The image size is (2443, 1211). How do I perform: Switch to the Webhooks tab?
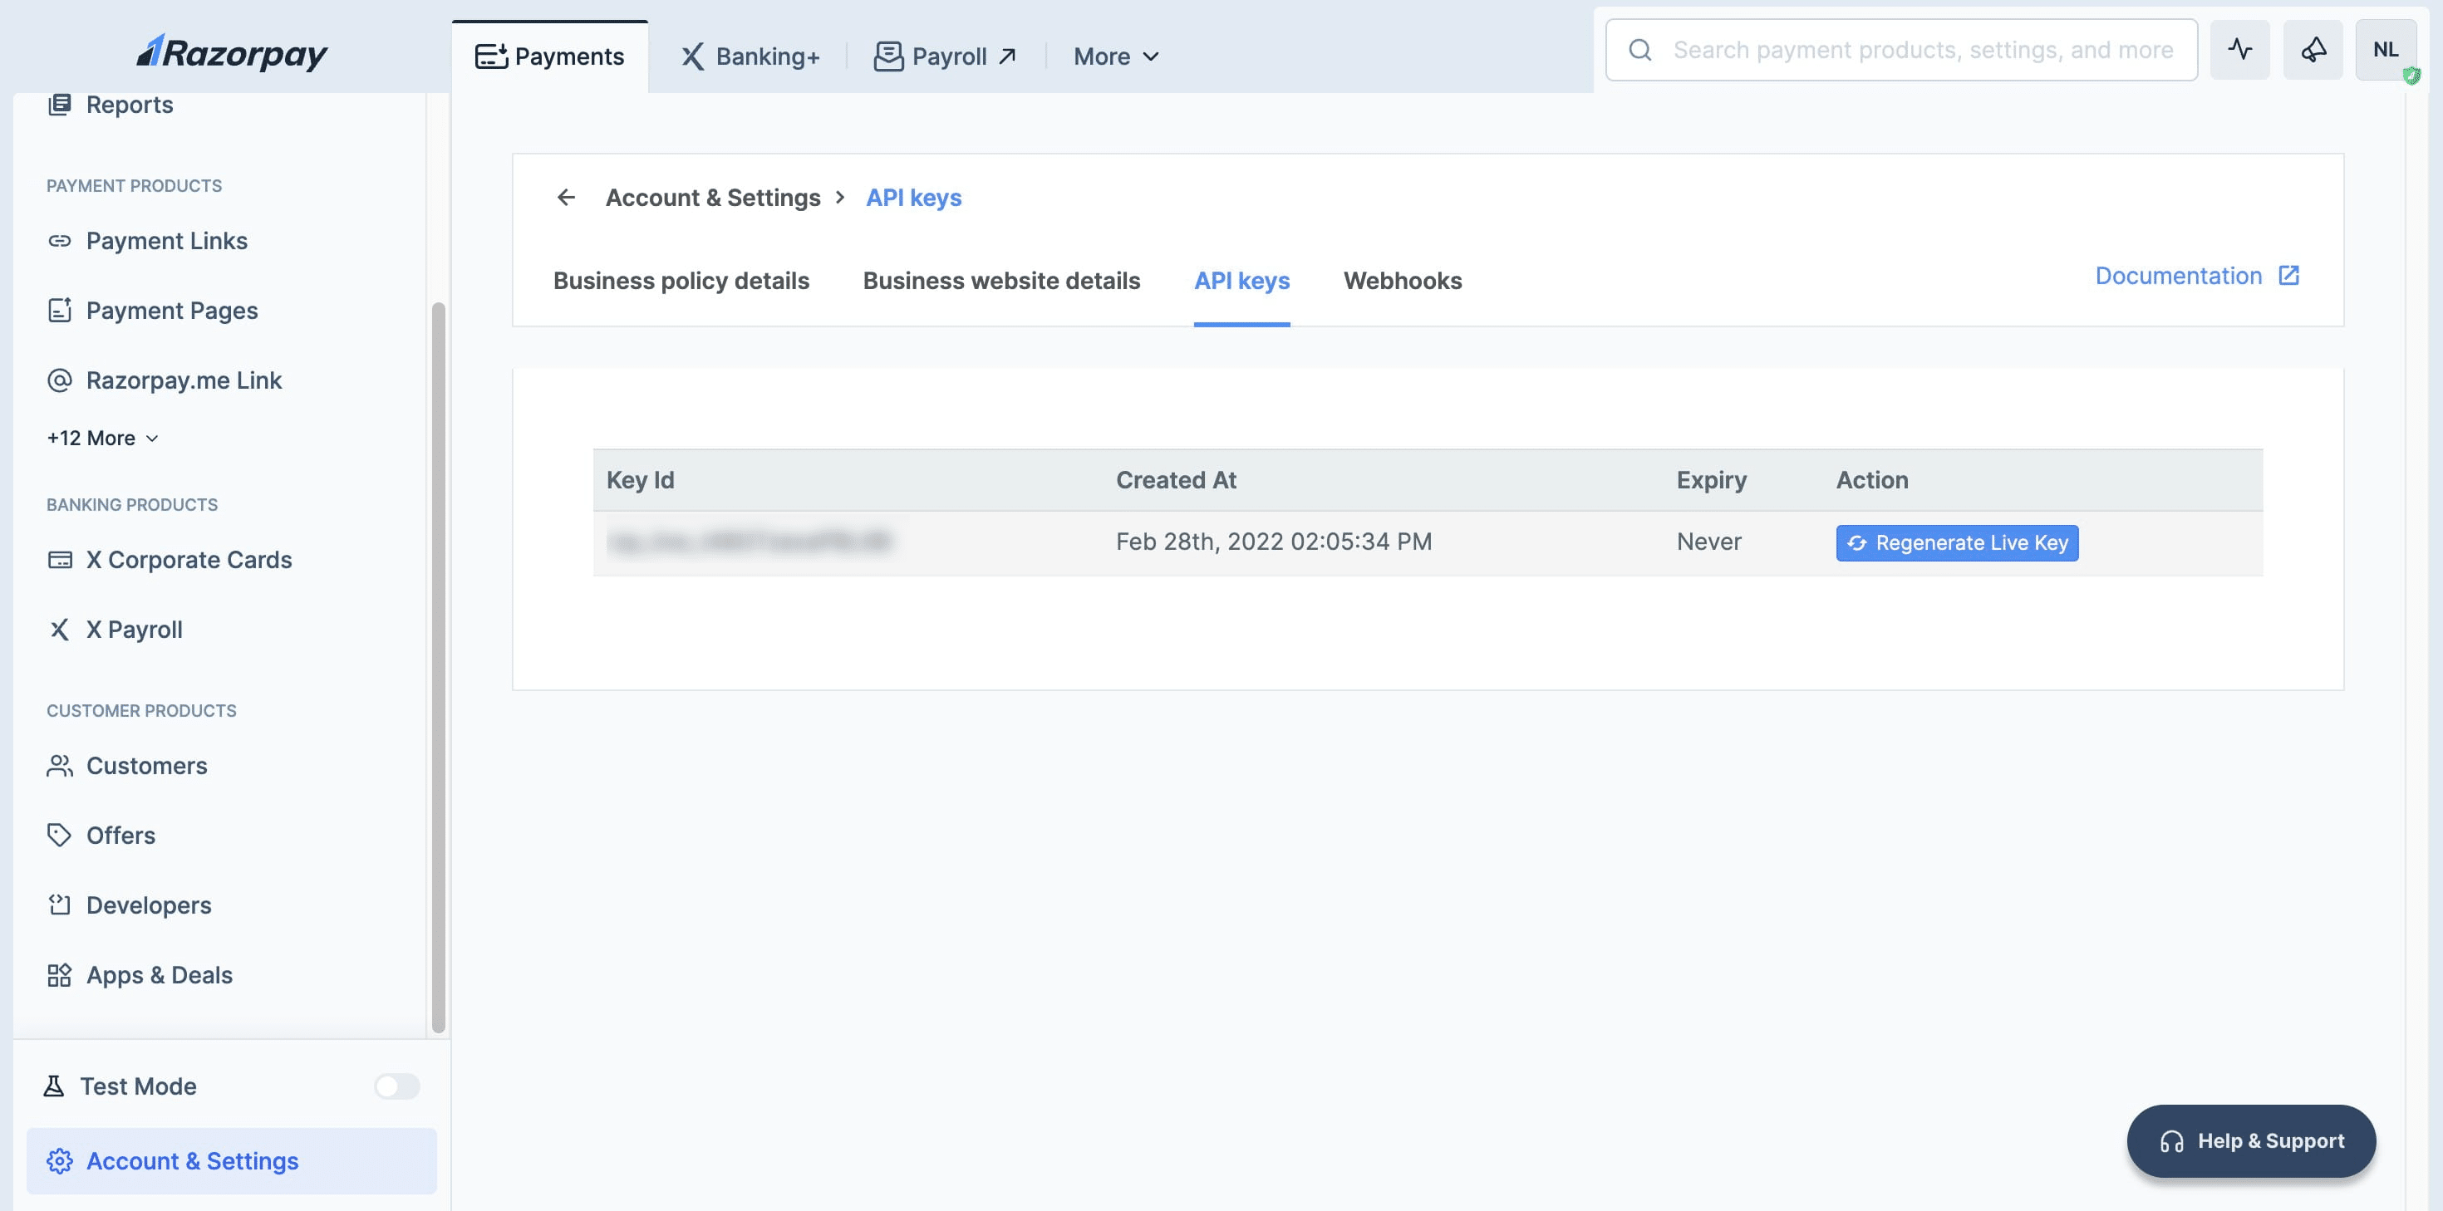point(1402,281)
